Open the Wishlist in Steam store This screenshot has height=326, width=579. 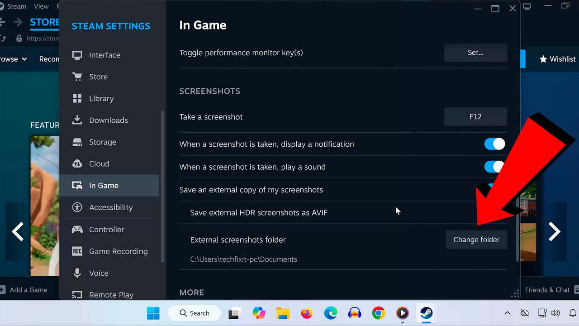point(557,59)
